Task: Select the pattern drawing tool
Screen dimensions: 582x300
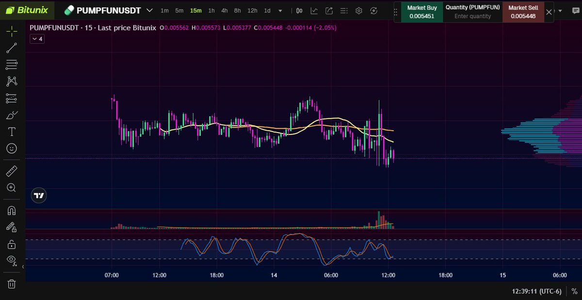Action: (x=12, y=81)
